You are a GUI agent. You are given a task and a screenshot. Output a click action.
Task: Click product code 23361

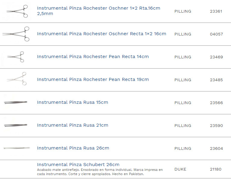pos(216,11)
